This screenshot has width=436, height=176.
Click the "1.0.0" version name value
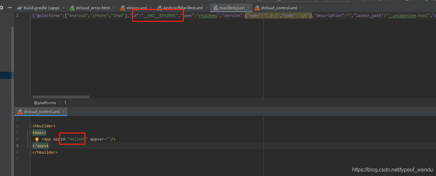[x=271, y=15]
